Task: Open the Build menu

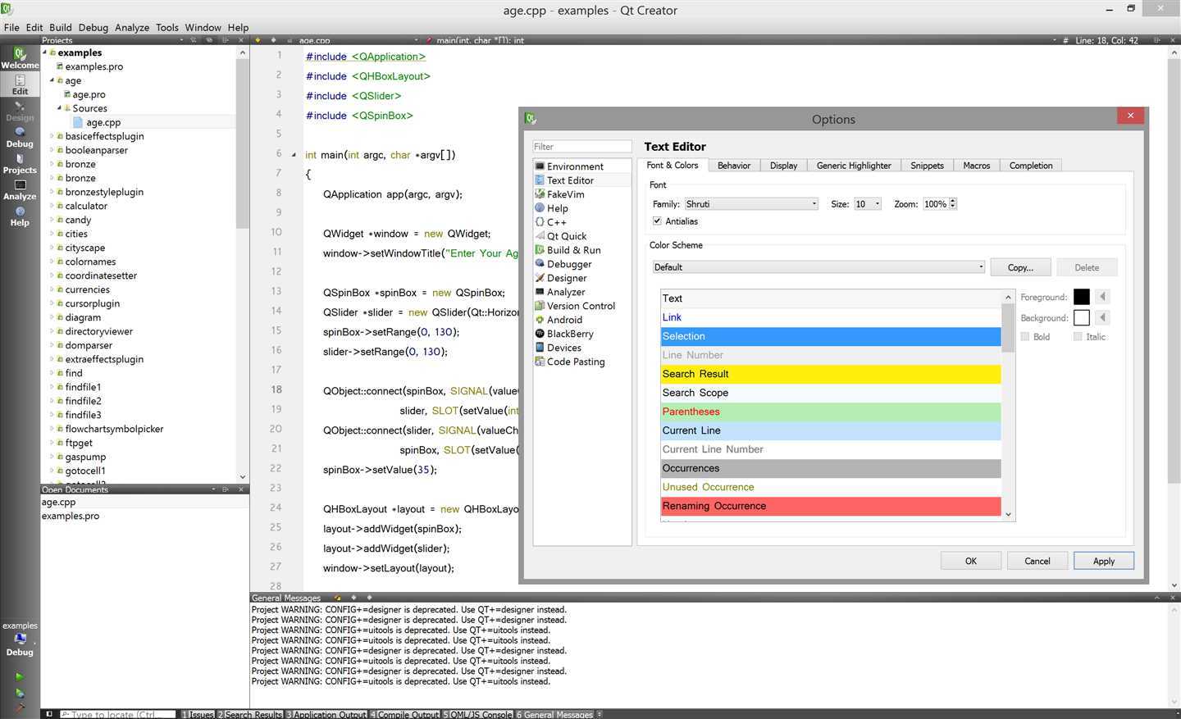Action: [61, 27]
